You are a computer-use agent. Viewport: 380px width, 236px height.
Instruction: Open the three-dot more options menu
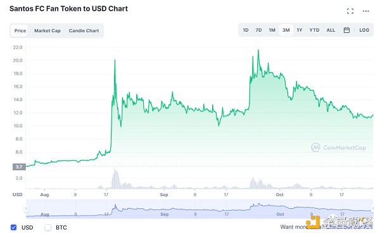[x=365, y=11]
